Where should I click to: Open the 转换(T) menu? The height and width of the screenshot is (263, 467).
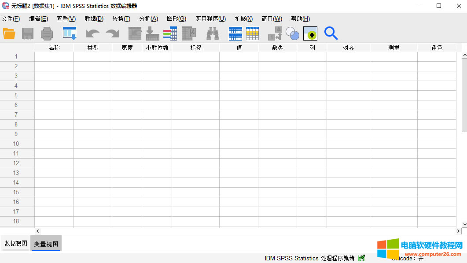(x=121, y=19)
